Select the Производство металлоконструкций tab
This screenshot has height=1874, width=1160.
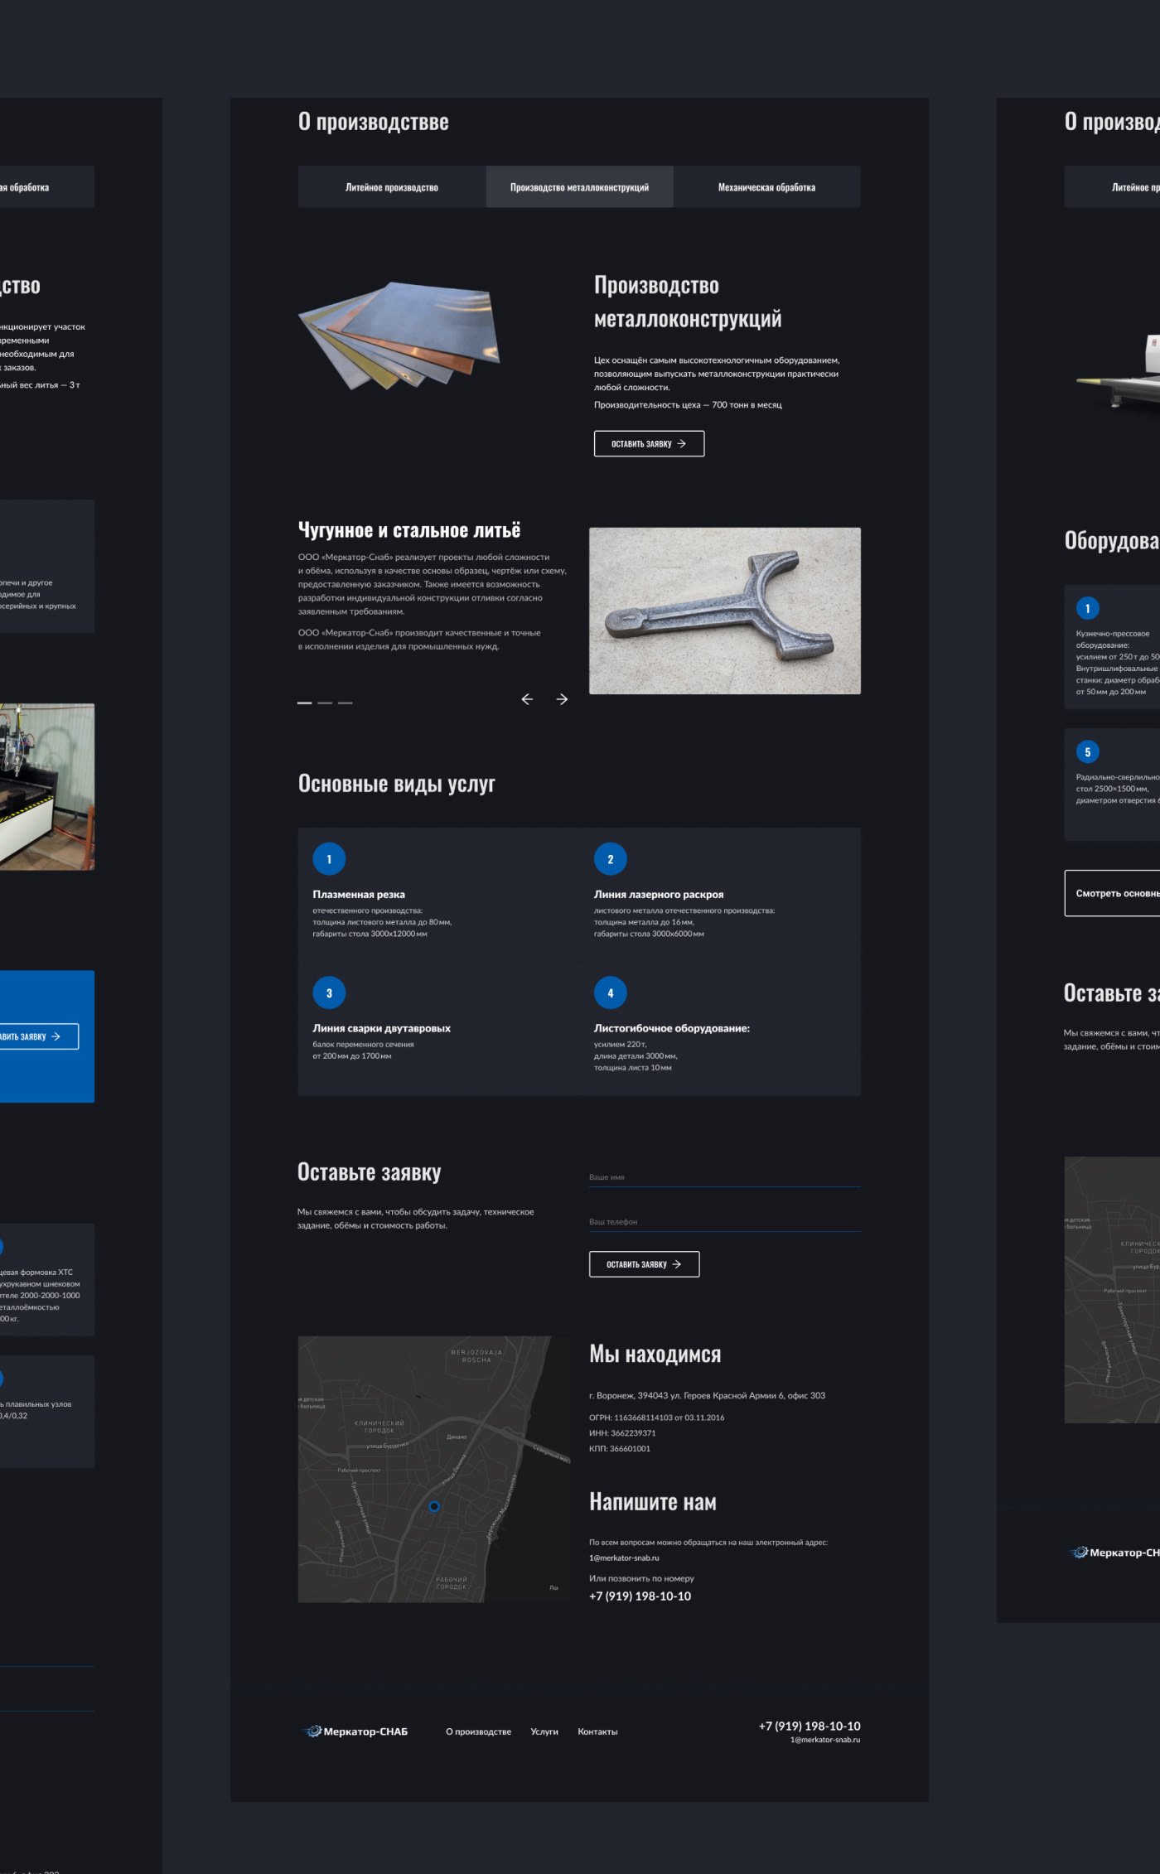pos(579,187)
